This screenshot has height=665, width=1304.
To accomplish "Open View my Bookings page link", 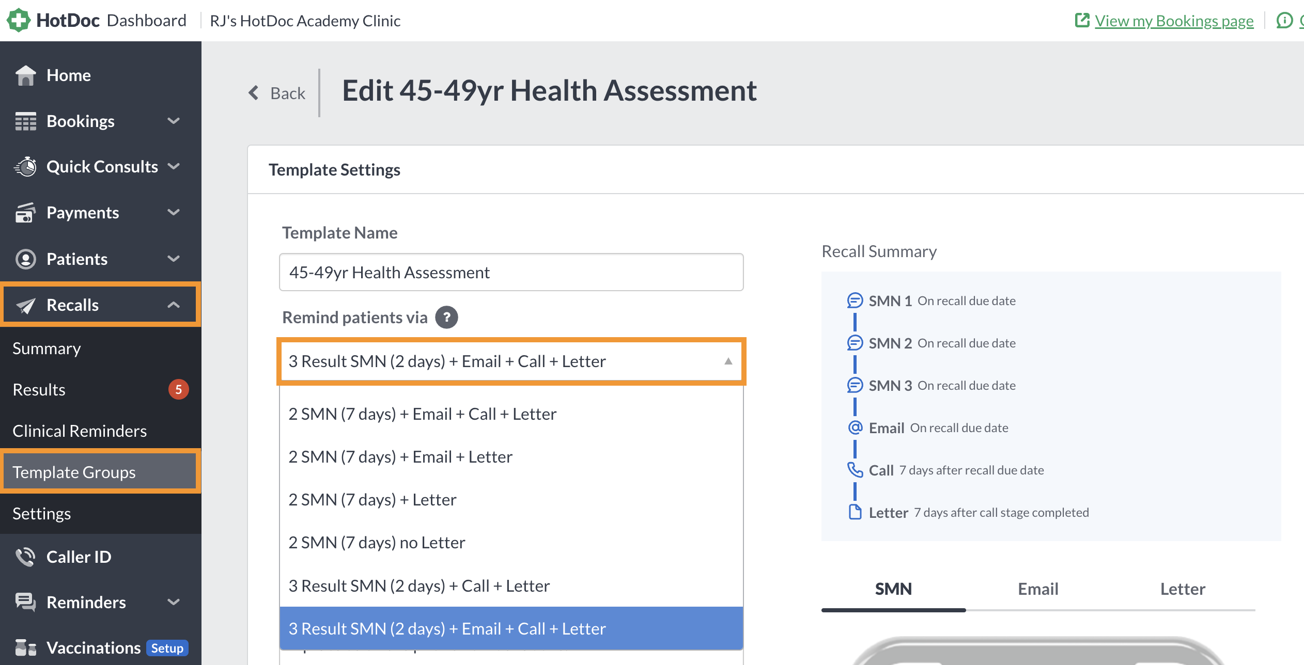I will pos(1174,21).
